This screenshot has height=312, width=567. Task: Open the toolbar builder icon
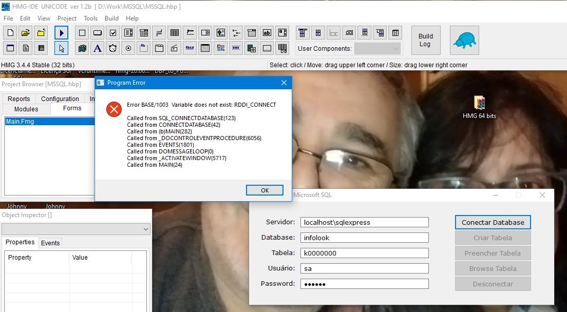tap(349, 33)
